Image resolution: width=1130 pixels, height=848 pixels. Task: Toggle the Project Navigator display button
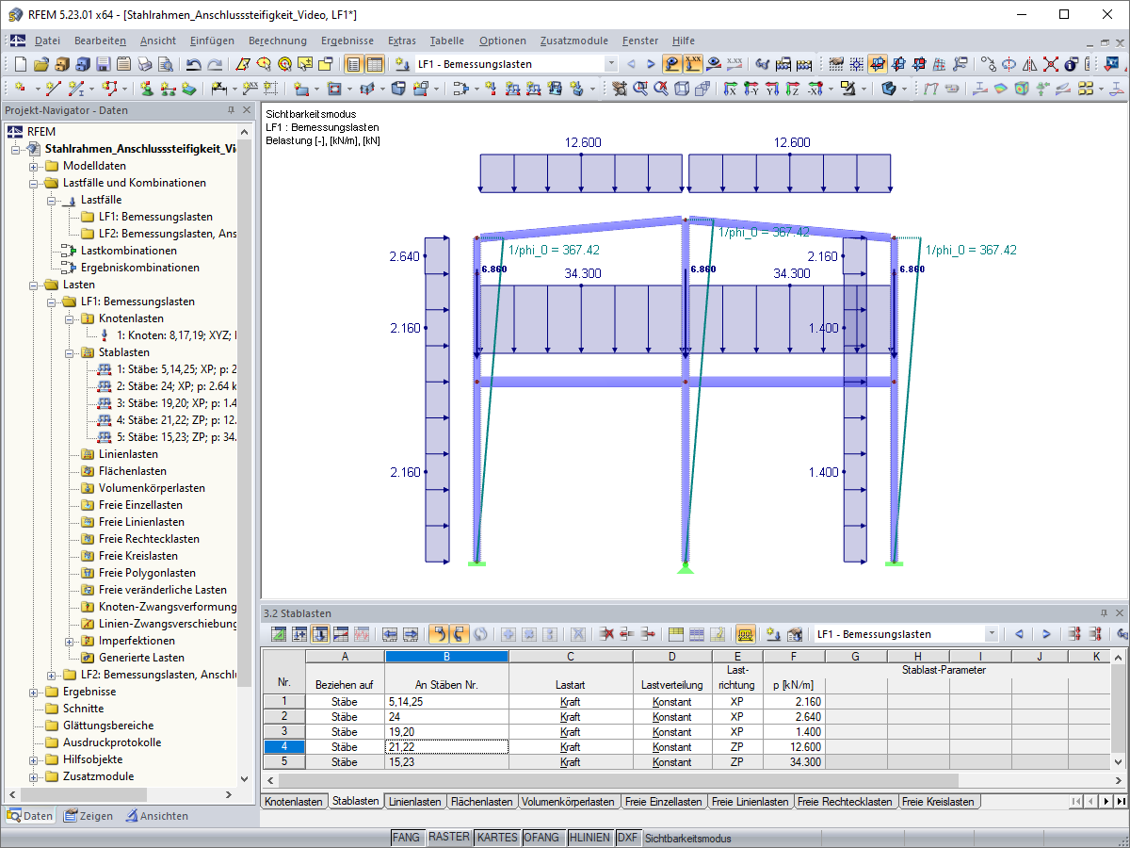tap(353, 65)
